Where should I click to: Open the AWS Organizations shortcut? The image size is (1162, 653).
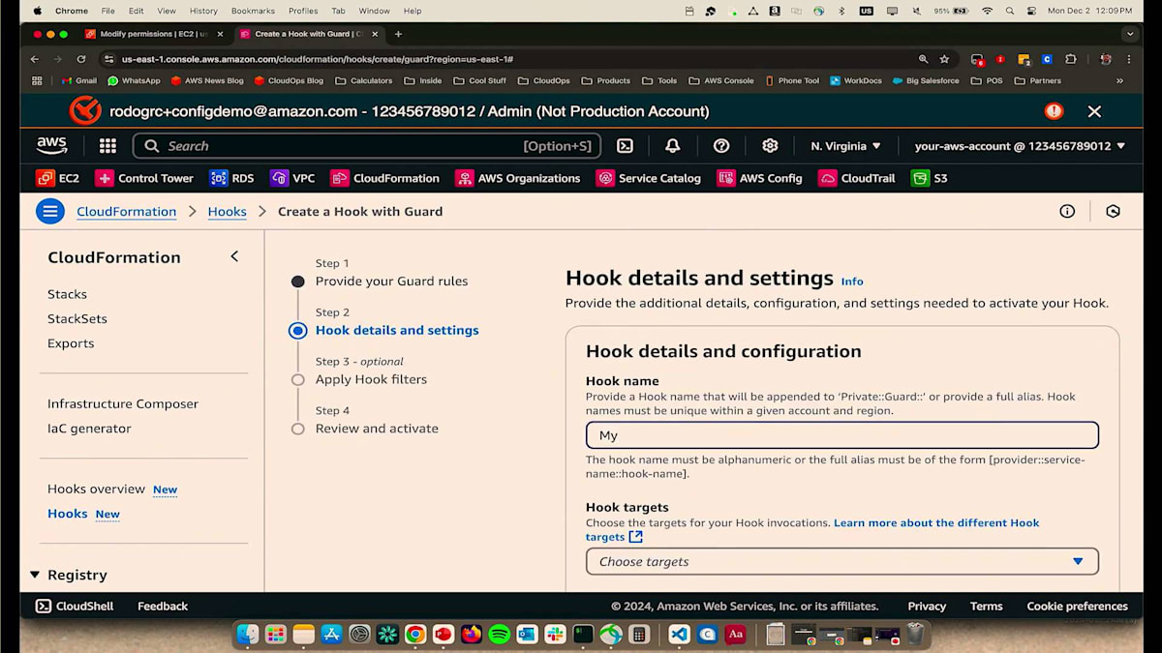pyautogui.click(x=518, y=178)
